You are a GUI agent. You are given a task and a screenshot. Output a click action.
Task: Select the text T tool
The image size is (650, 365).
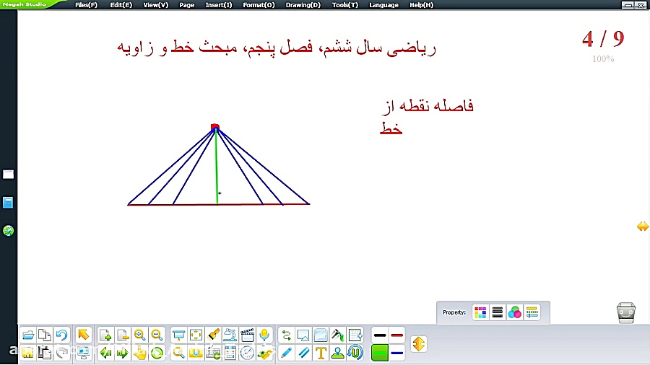click(x=321, y=353)
